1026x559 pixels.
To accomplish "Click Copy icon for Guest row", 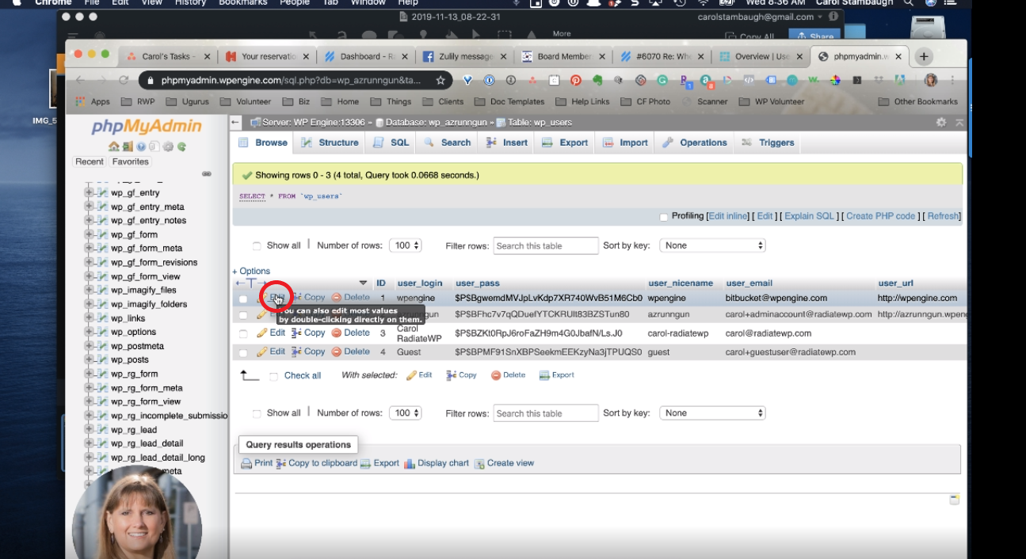I will [297, 352].
